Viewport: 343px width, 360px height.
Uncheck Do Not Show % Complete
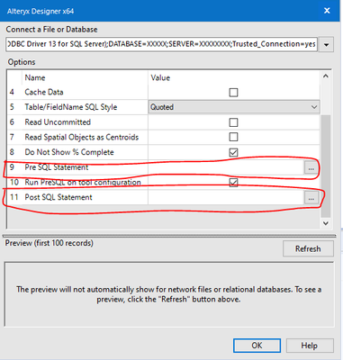coord(233,152)
